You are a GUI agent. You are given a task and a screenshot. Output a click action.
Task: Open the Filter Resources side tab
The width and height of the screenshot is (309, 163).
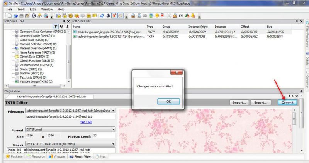[x=307, y=35]
